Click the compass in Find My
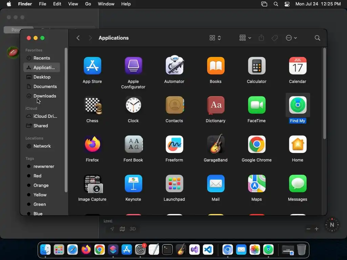Screen dimensions: 347x260 point(332,225)
